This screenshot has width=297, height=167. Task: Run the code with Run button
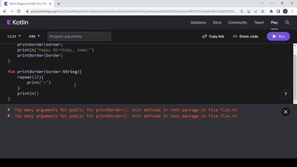point(278,36)
